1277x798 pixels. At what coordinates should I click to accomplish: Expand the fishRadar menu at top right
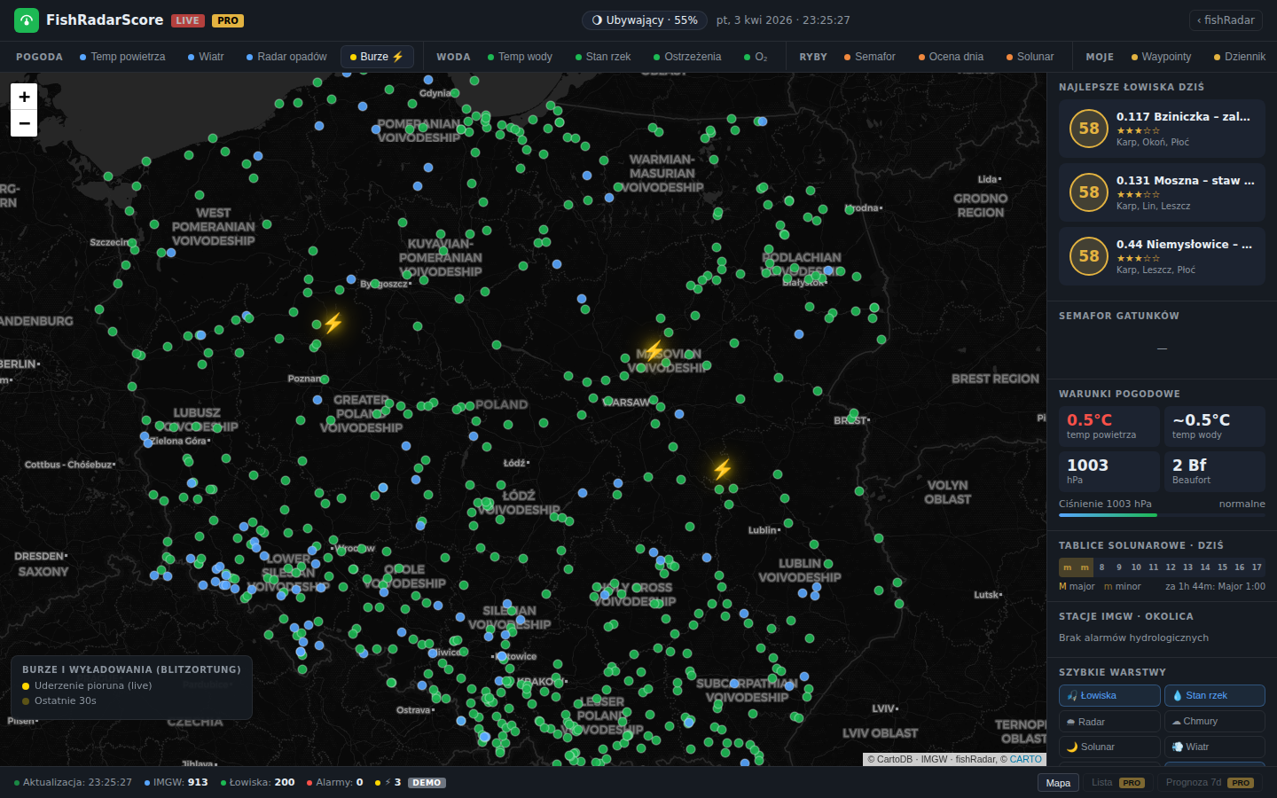click(1226, 20)
